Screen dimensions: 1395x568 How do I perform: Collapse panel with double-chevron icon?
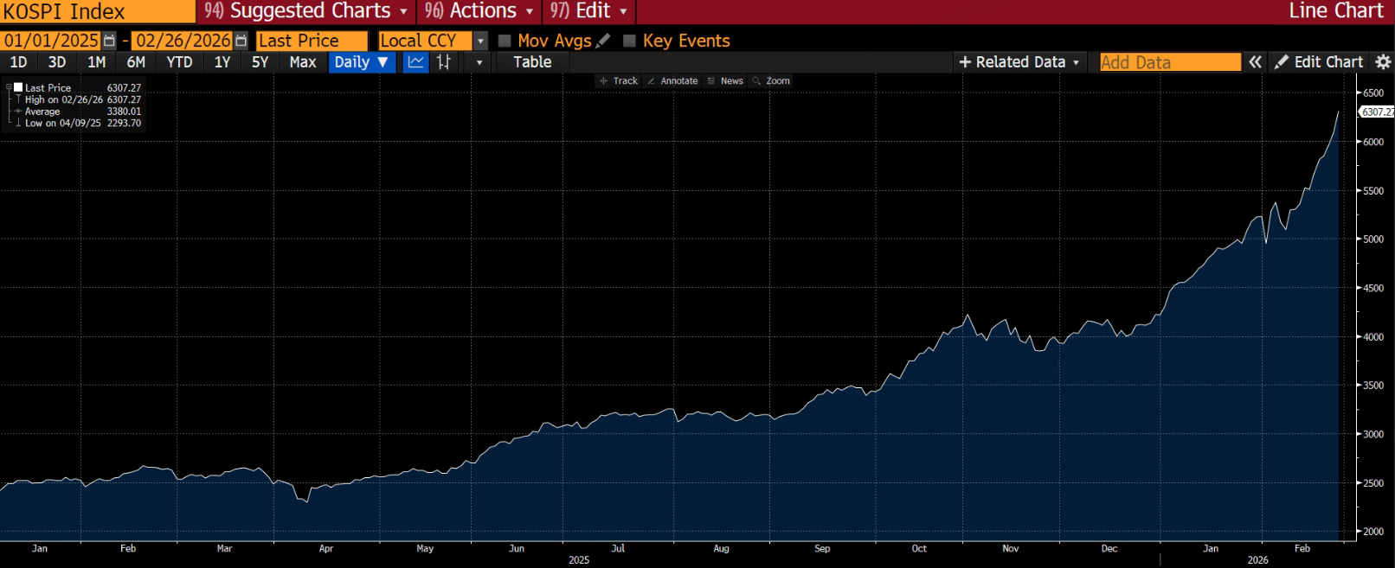(1255, 62)
